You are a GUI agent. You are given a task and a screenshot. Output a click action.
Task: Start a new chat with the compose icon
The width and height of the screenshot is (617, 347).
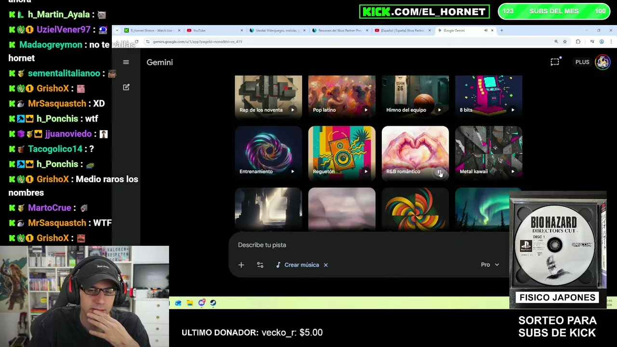coord(126,87)
